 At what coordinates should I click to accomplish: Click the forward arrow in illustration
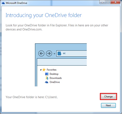click(x=49, y=53)
